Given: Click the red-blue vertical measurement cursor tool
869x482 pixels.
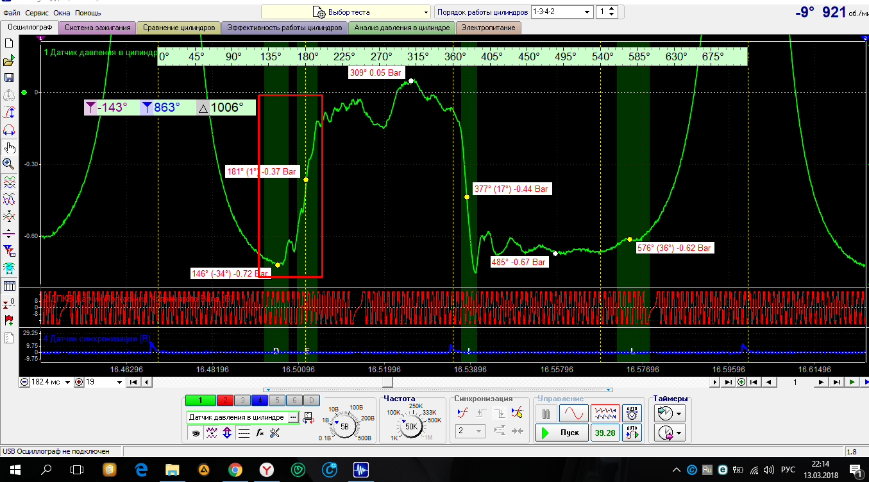Looking at the screenshot, I should [x=9, y=113].
